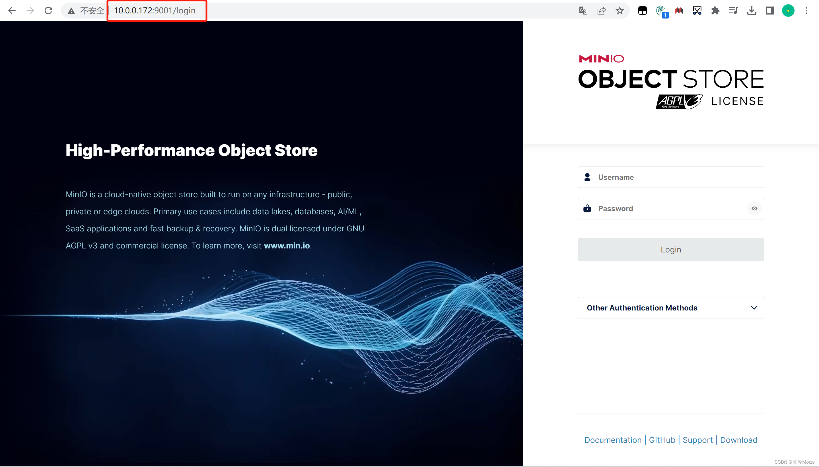Click the chevron in Authentication Methods

point(754,308)
